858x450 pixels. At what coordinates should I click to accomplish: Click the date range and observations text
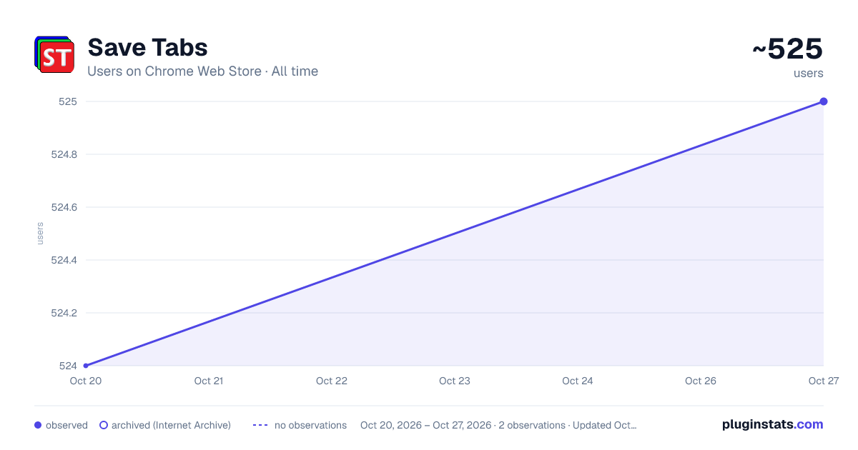coord(498,425)
